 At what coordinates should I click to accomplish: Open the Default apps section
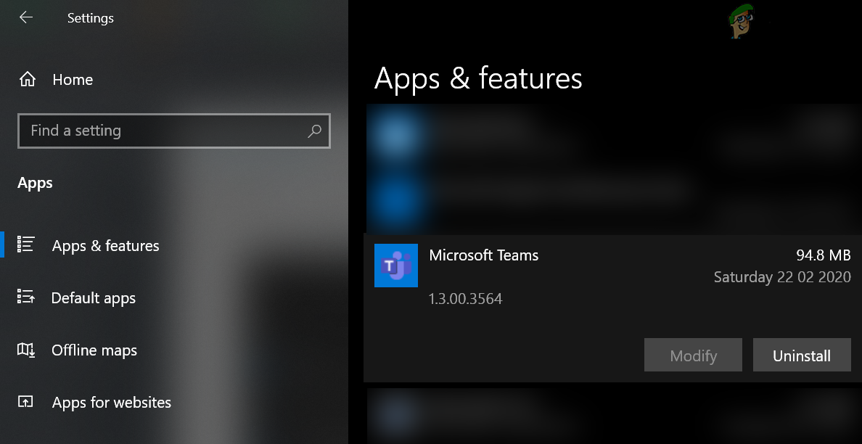(x=93, y=297)
